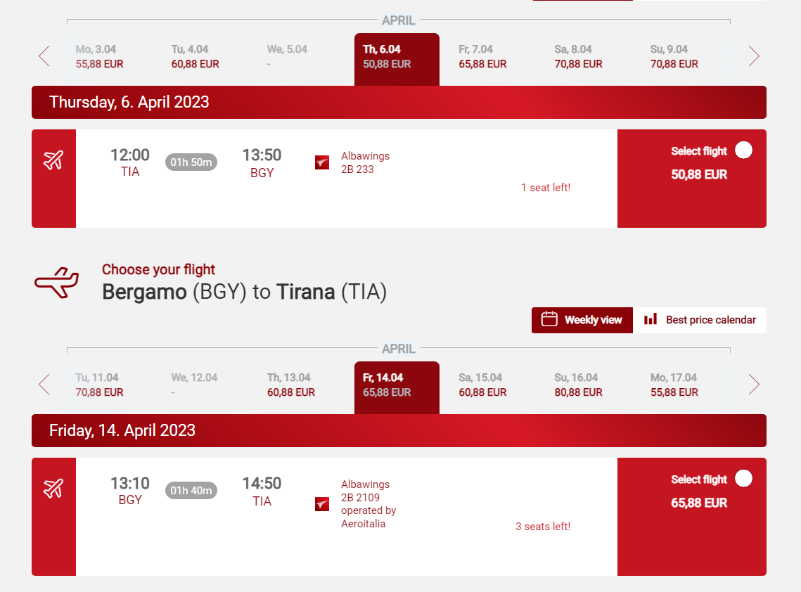Go to the week before Tu, 11.04
801x592 pixels.
point(44,385)
